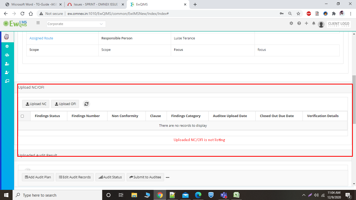This screenshot has width=356, height=200.
Task: Open the Windows Start menu
Action: [6, 195]
